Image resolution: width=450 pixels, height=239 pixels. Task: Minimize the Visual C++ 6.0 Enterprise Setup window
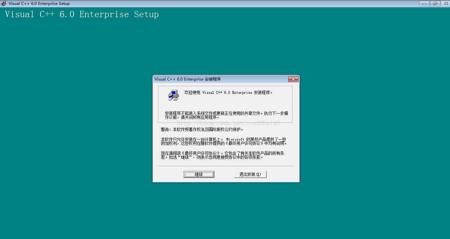[x=424, y=4]
